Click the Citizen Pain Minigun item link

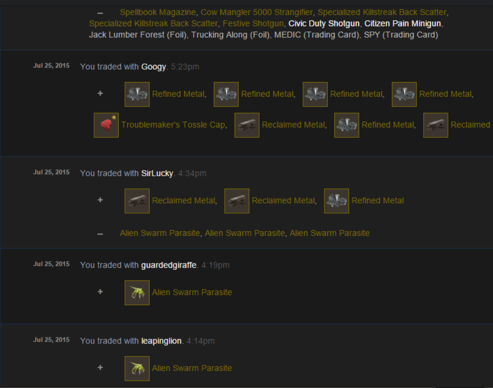click(402, 24)
